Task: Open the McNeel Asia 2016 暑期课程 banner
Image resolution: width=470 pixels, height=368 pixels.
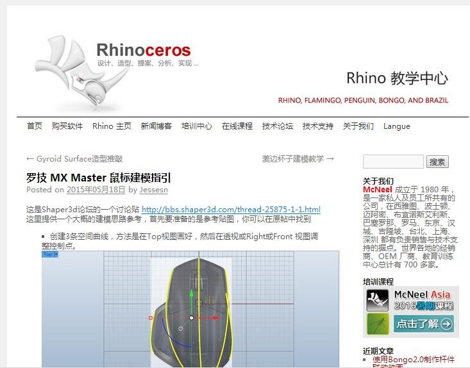Action: point(411,312)
